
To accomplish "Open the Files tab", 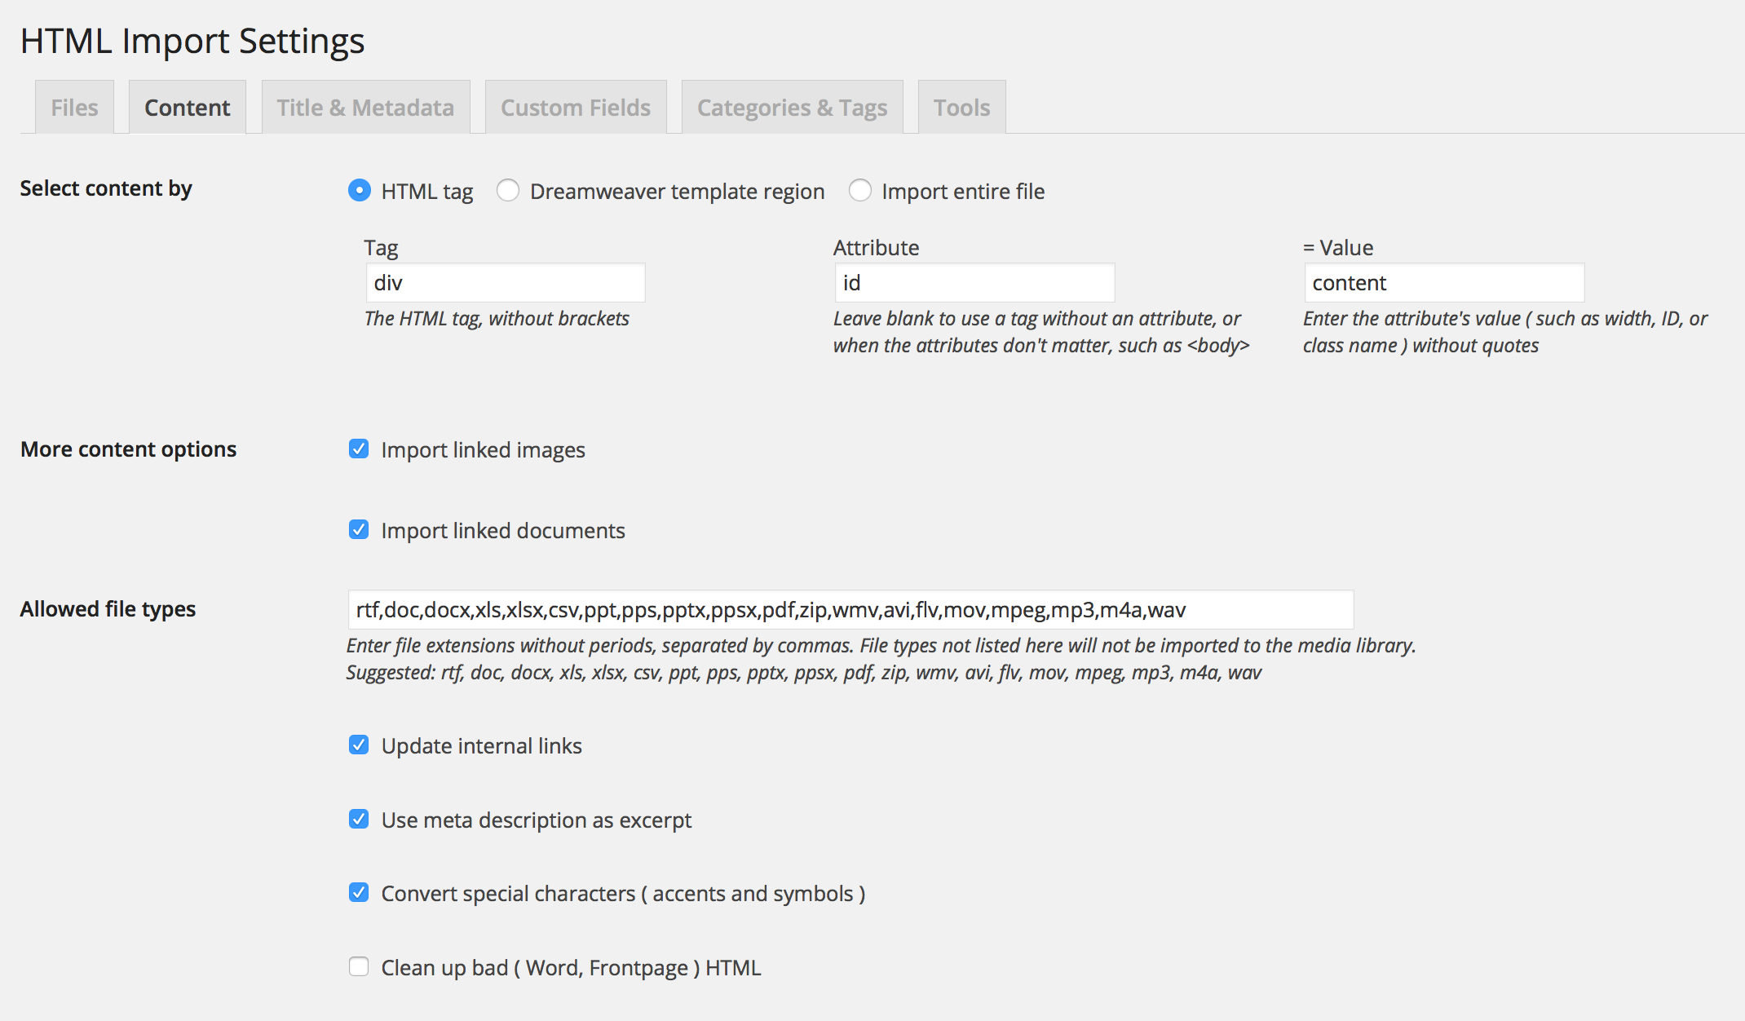I will (x=74, y=108).
